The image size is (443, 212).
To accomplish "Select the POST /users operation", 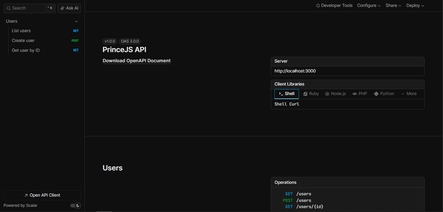I will pos(297,200).
